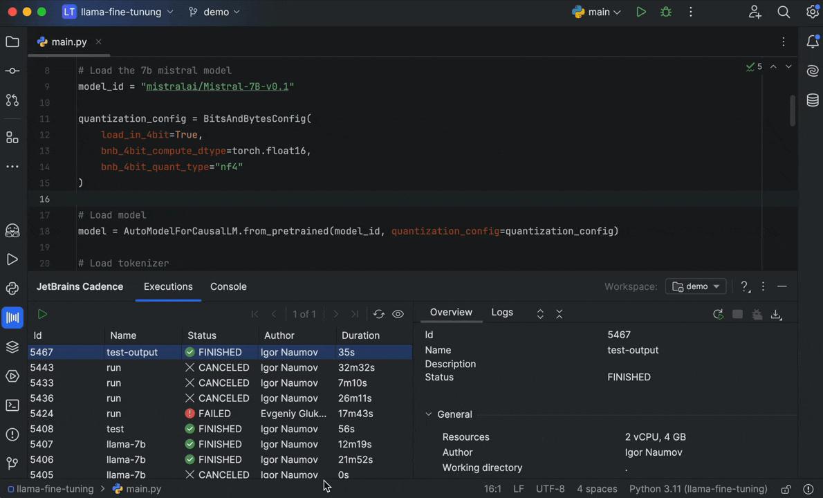Image resolution: width=823 pixels, height=498 pixels.
Task: Switch to the Console tab
Action: click(228, 286)
